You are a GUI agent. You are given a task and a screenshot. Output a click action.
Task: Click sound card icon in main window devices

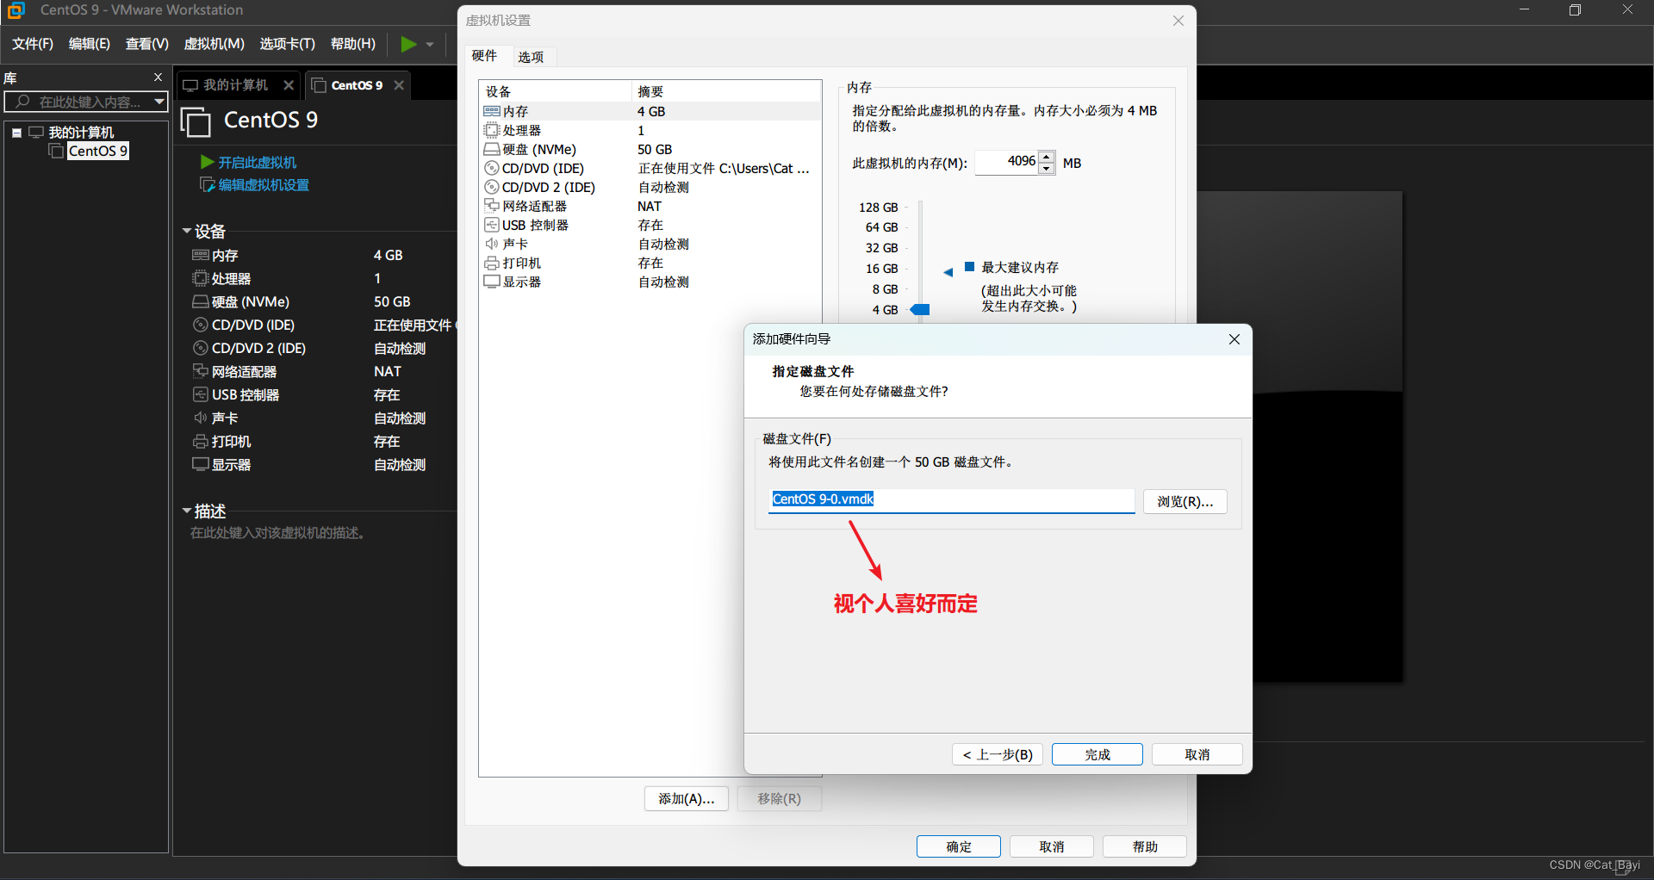point(200,418)
